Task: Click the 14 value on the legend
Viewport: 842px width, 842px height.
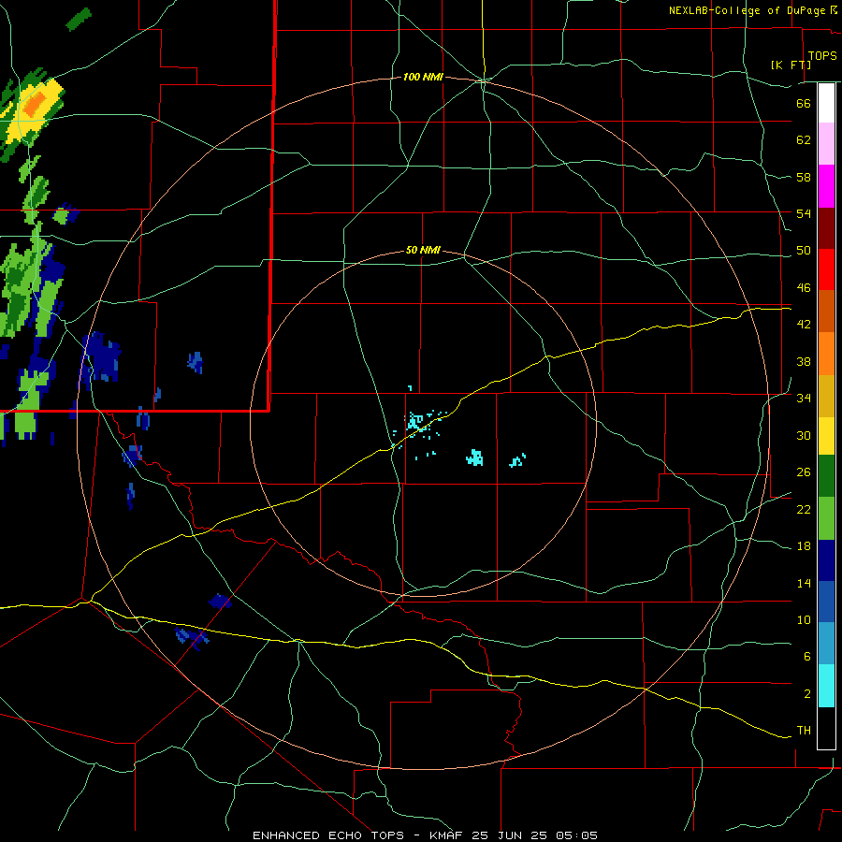Action: pyautogui.click(x=804, y=583)
